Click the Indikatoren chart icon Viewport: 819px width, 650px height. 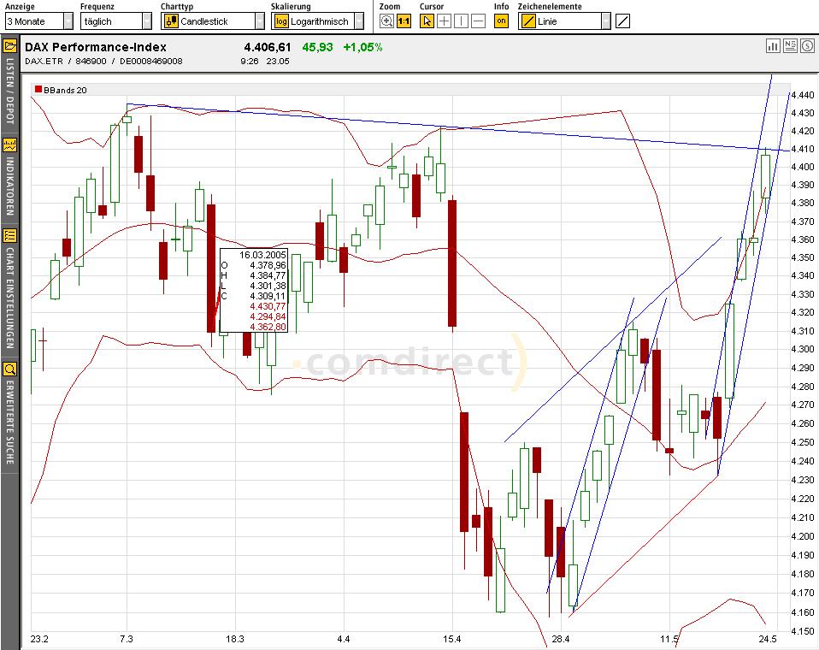click(10, 145)
